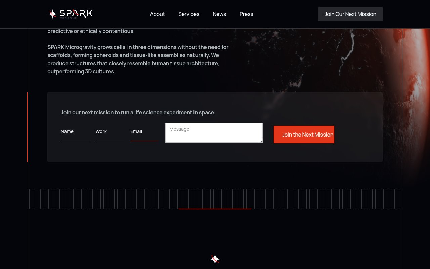Click the paragraph beginning 'SPARK Microgravity grows cells'
This screenshot has width=430, height=269.
(x=138, y=59)
